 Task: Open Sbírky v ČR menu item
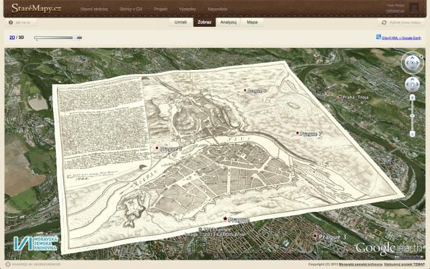[x=130, y=9]
